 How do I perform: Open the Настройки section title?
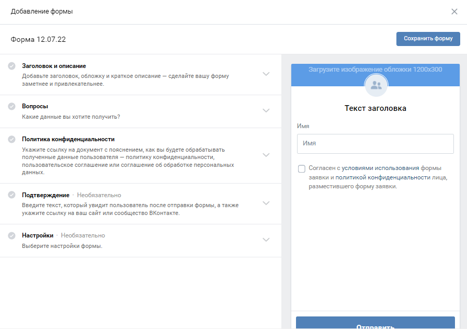[x=38, y=235]
